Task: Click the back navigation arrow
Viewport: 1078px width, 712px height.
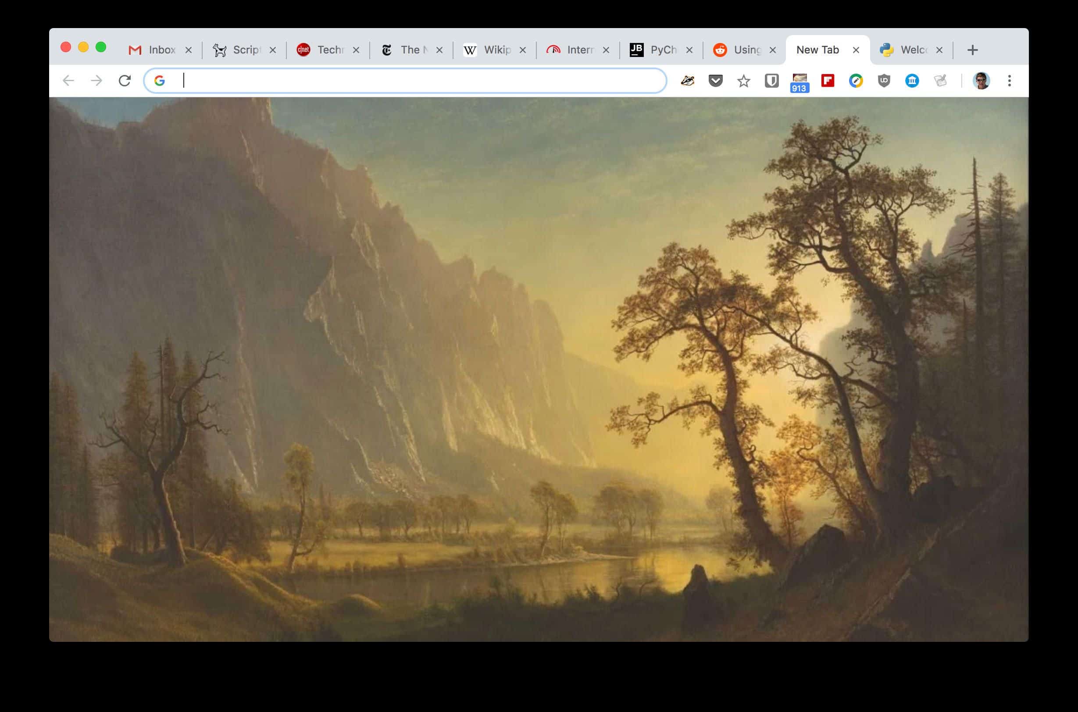Action: click(x=69, y=80)
